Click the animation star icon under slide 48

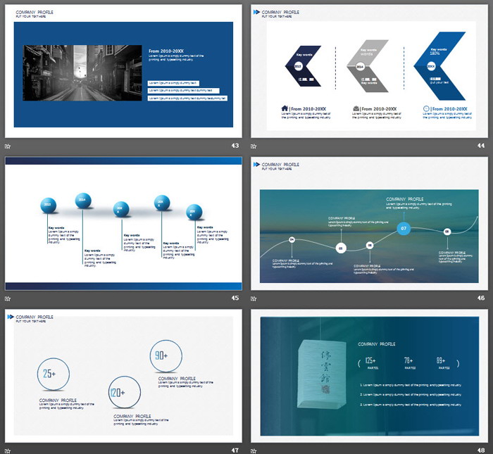pyautogui.click(x=254, y=450)
